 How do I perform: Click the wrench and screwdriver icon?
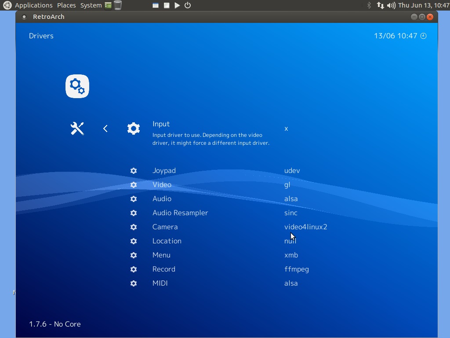pos(77,129)
